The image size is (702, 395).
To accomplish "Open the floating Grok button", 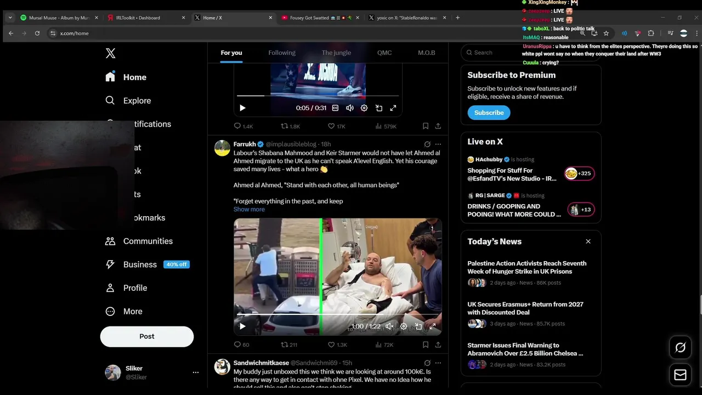I will tap(680, 347).
